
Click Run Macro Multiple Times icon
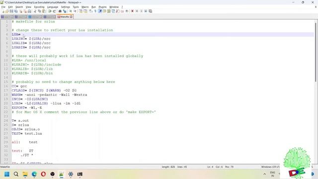tap(146, 11)
